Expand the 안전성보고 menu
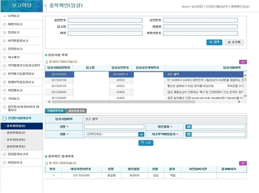 pos(5,49)
